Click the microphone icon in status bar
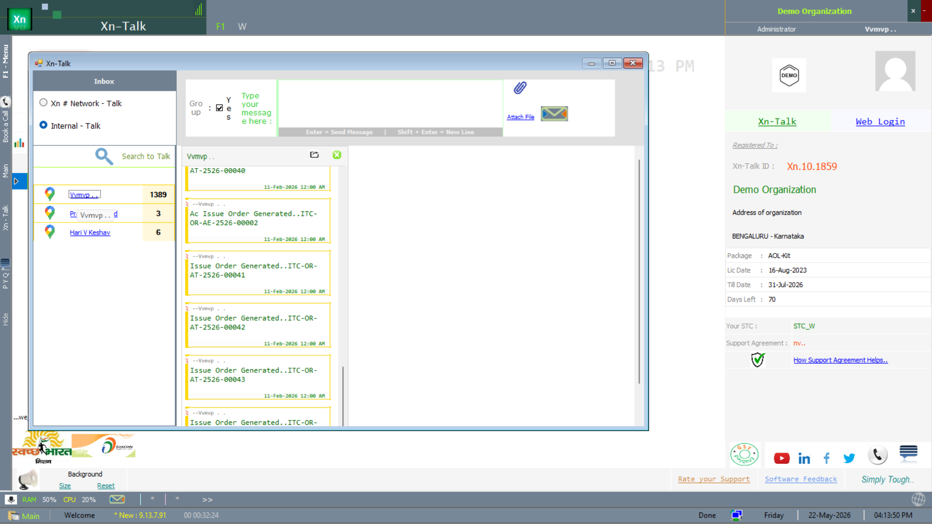Screen dimensions: 932x524 click(x=11, y=499)
